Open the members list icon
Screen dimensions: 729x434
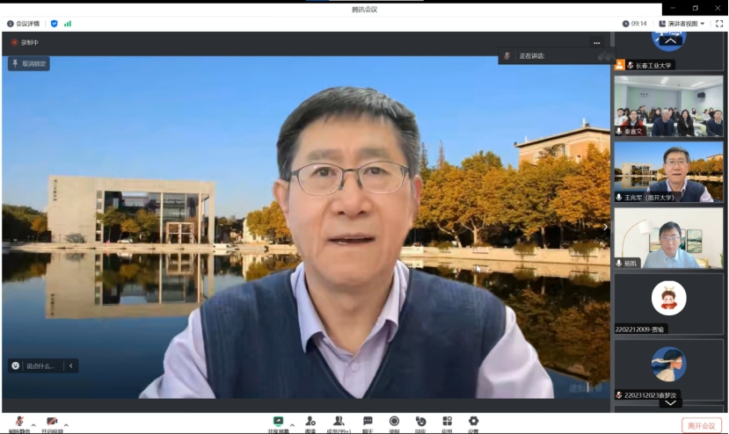click(x=339, y=423)
